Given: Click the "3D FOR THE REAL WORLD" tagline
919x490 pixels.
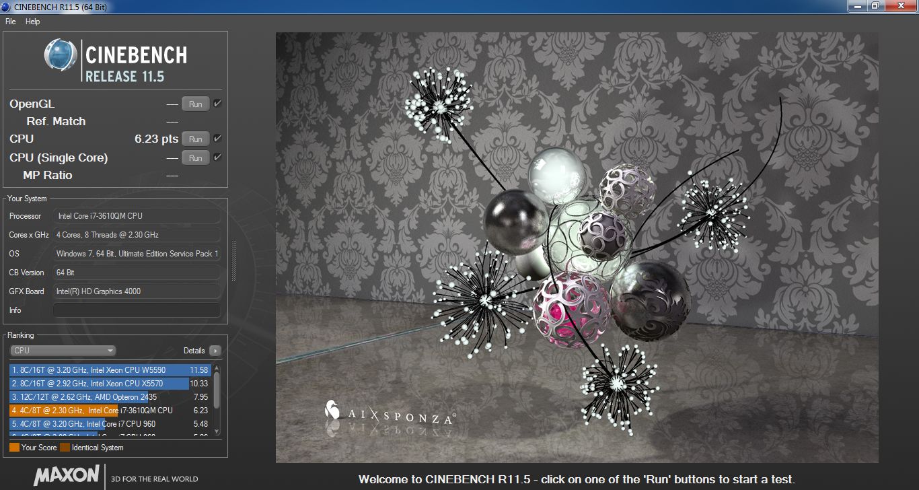Looking at the screenshot, I should coord(155,479).
